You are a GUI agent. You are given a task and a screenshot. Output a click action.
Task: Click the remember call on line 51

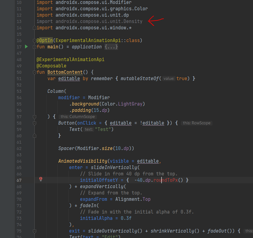point(102,79)
